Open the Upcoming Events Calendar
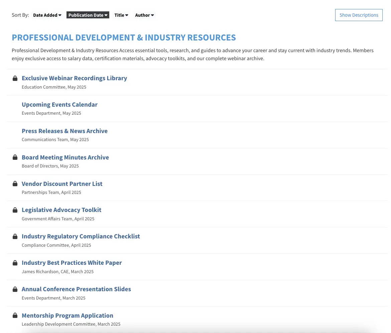 [59, 104]
